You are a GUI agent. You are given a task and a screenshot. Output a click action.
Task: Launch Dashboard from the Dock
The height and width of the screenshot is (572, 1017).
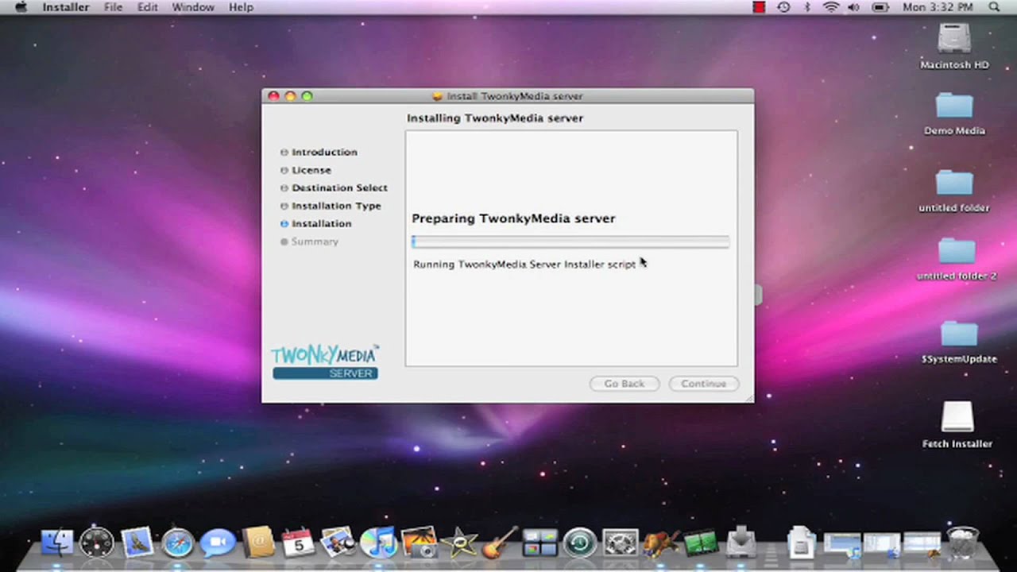click(x=97, y=543)
